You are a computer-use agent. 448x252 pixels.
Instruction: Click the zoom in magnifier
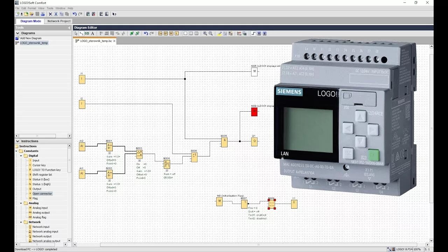(205, 34)
